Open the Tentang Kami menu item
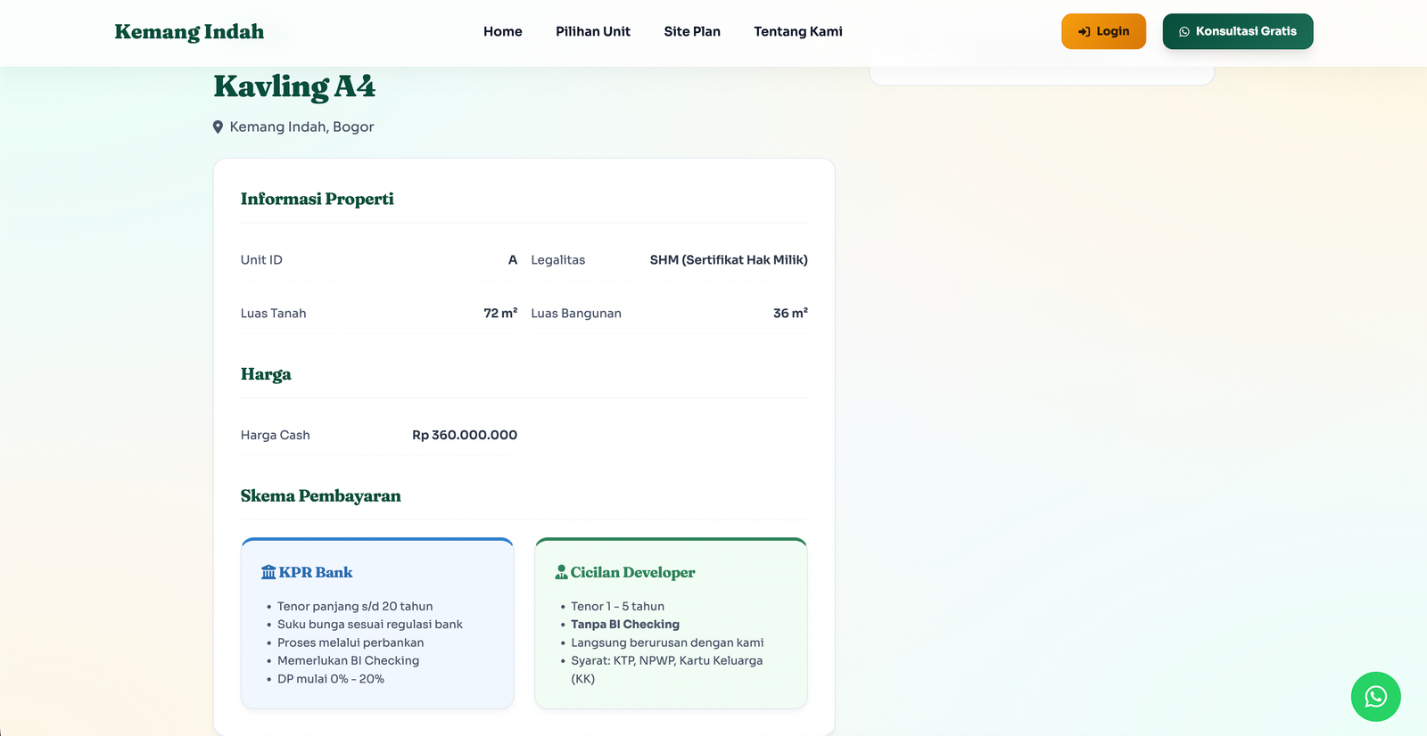 798,31
